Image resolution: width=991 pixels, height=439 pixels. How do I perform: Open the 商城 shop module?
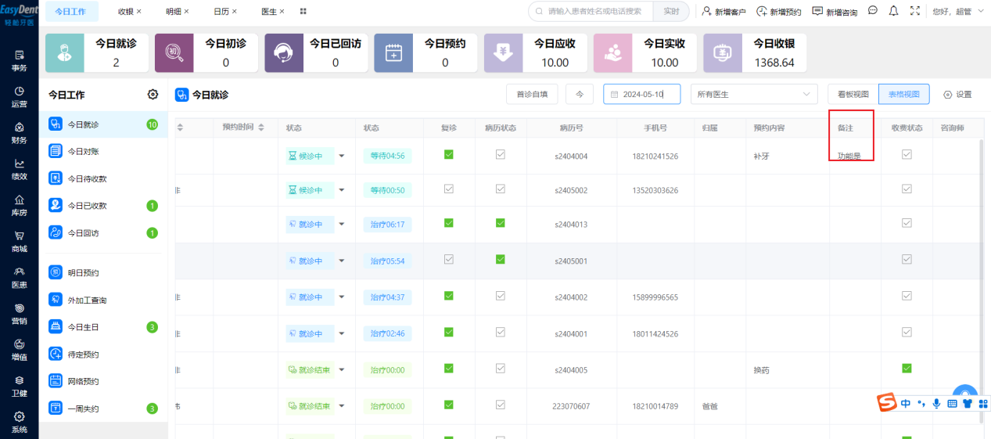[x=19, y=241]
